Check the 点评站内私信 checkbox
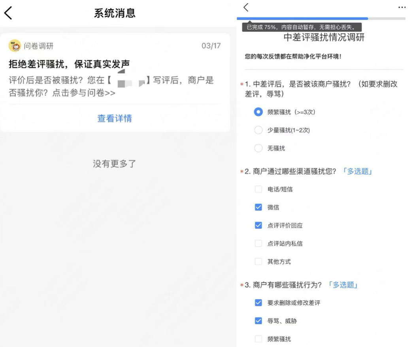Viewport: 411px width, 347px height. (x=258, y=243)
